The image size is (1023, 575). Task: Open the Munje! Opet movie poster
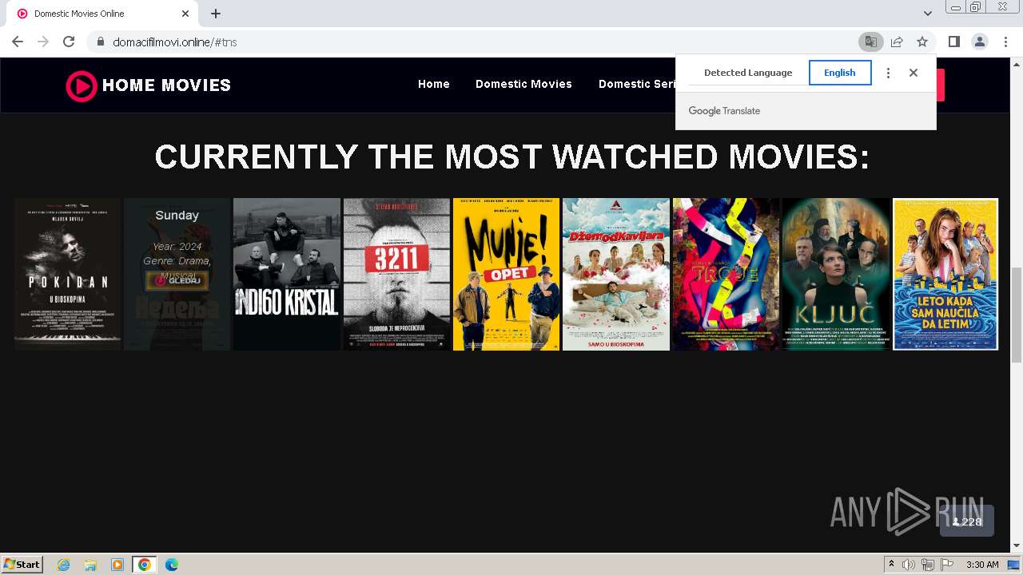[x=506, y=274]
